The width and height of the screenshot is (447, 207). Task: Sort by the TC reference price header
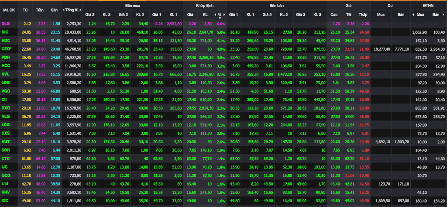click(x=25, y=10)
